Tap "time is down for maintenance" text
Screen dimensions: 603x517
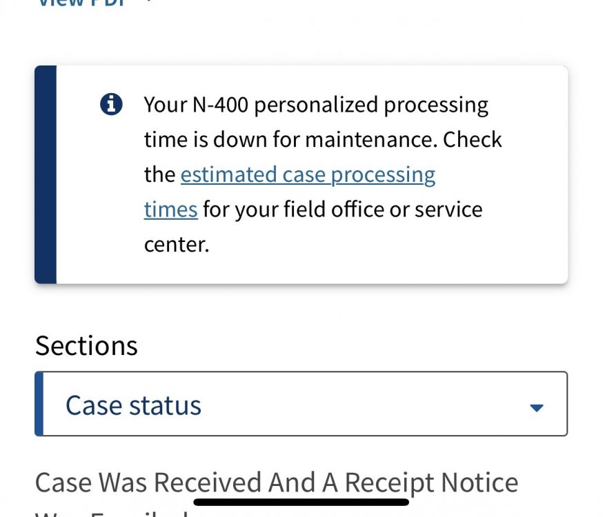290,140
